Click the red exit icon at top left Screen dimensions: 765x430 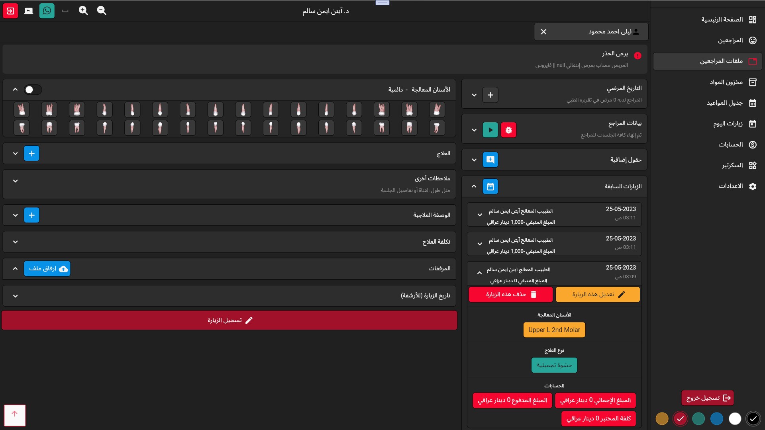pos(10,11)
